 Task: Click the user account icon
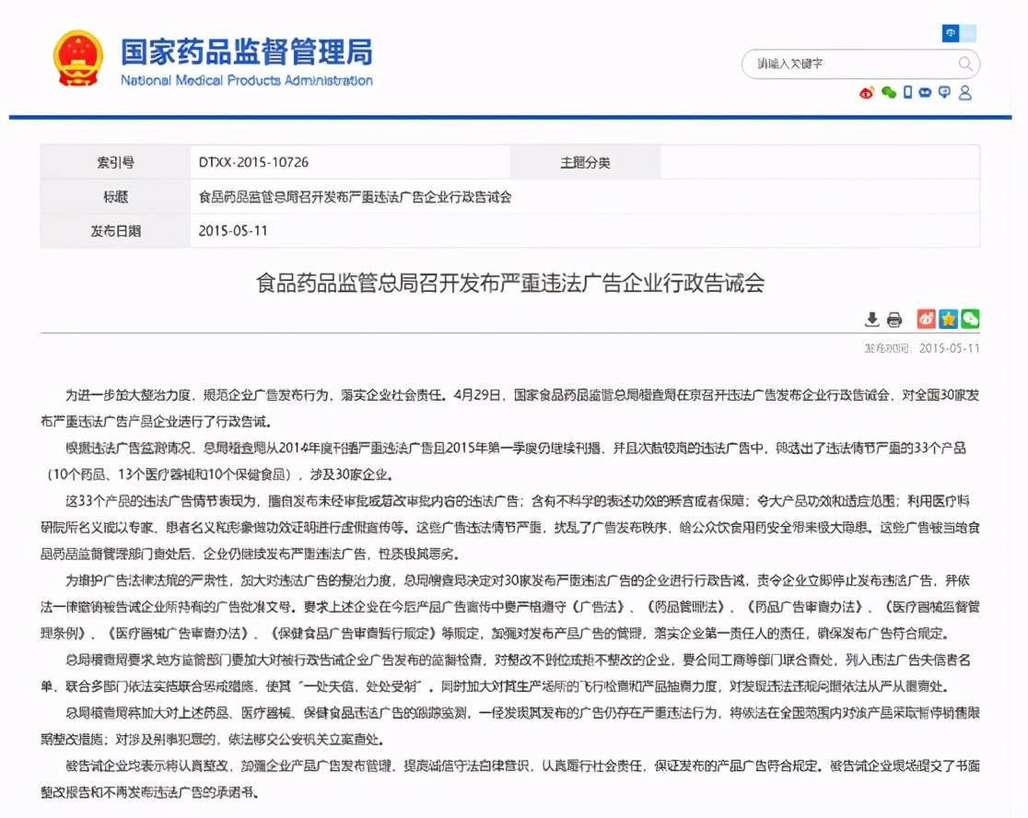click(x=965, y=92)
